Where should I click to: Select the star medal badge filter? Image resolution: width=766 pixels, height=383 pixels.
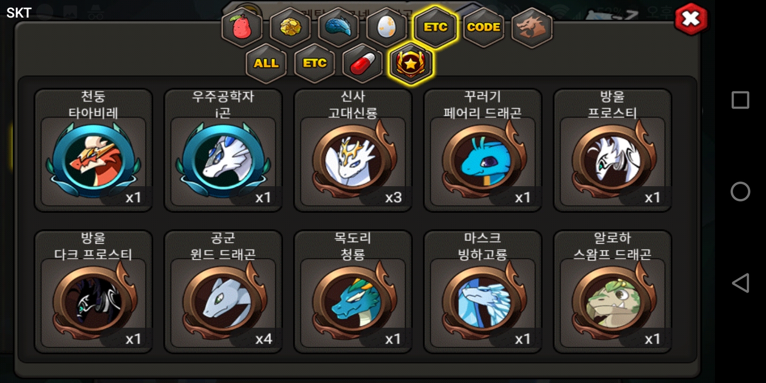click(411, 63)
